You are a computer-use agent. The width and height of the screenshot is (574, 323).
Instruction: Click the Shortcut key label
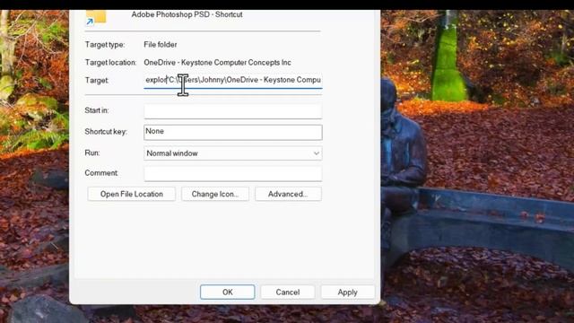(106, 132)
